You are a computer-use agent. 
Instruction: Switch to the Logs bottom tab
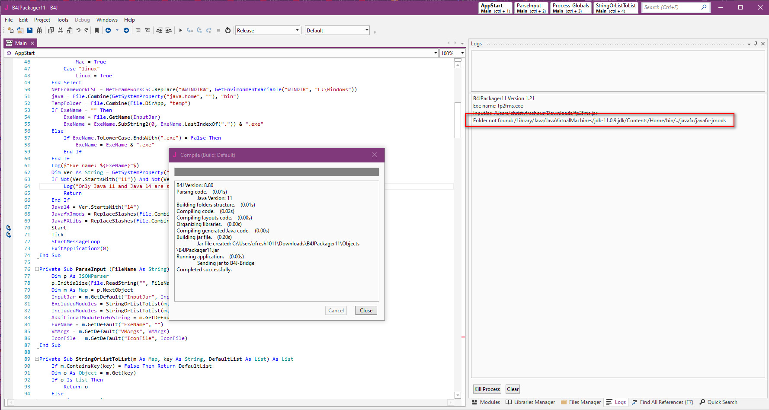[x=616, y=402]
